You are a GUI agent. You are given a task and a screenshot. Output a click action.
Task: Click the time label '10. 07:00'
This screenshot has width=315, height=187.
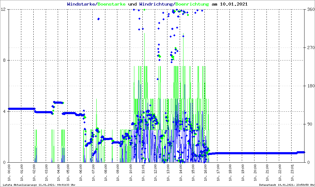93,173
